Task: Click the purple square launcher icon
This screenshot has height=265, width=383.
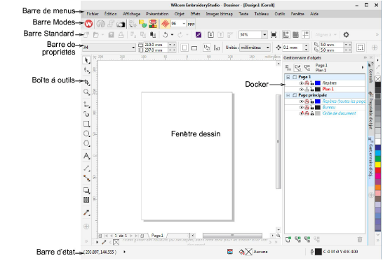Action: pos(199,35)
